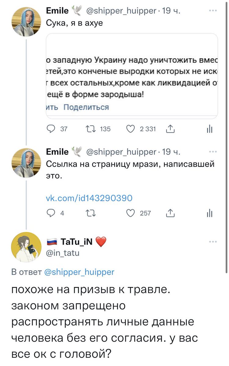229x366 pixels.
Task: Open the quoted screenshot in first tweet
Action: (132, 76)
